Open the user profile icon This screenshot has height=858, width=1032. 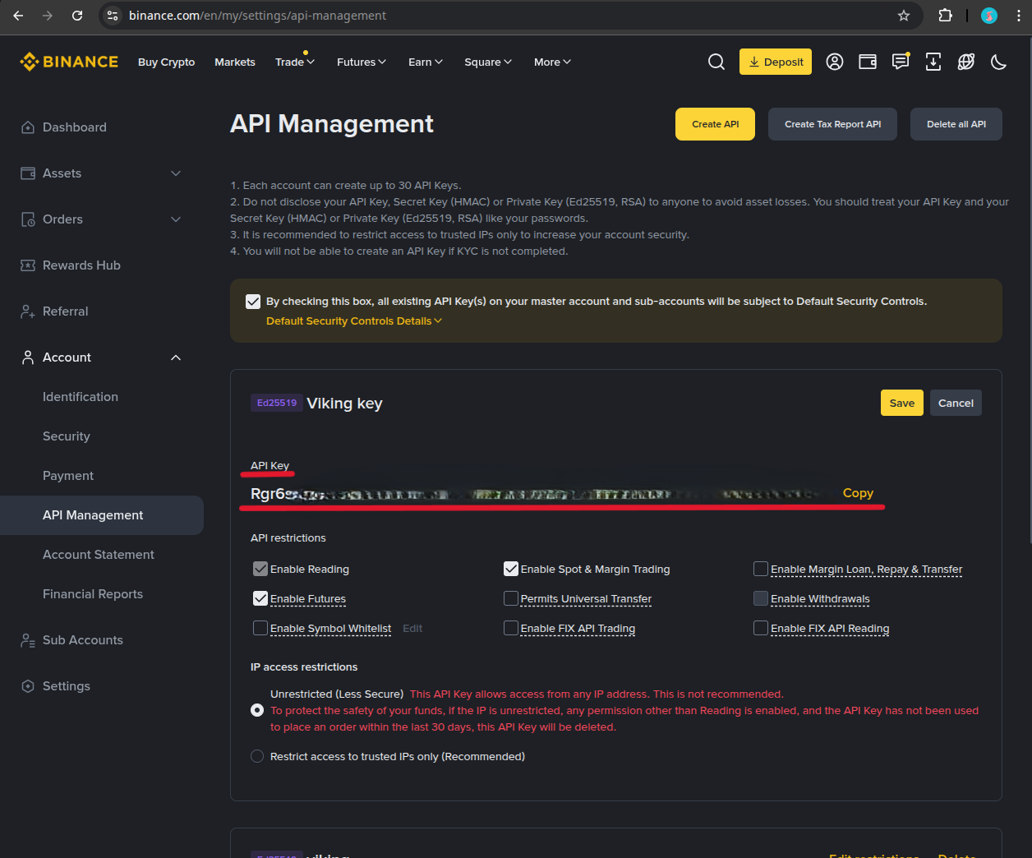(x=835, y=62)
